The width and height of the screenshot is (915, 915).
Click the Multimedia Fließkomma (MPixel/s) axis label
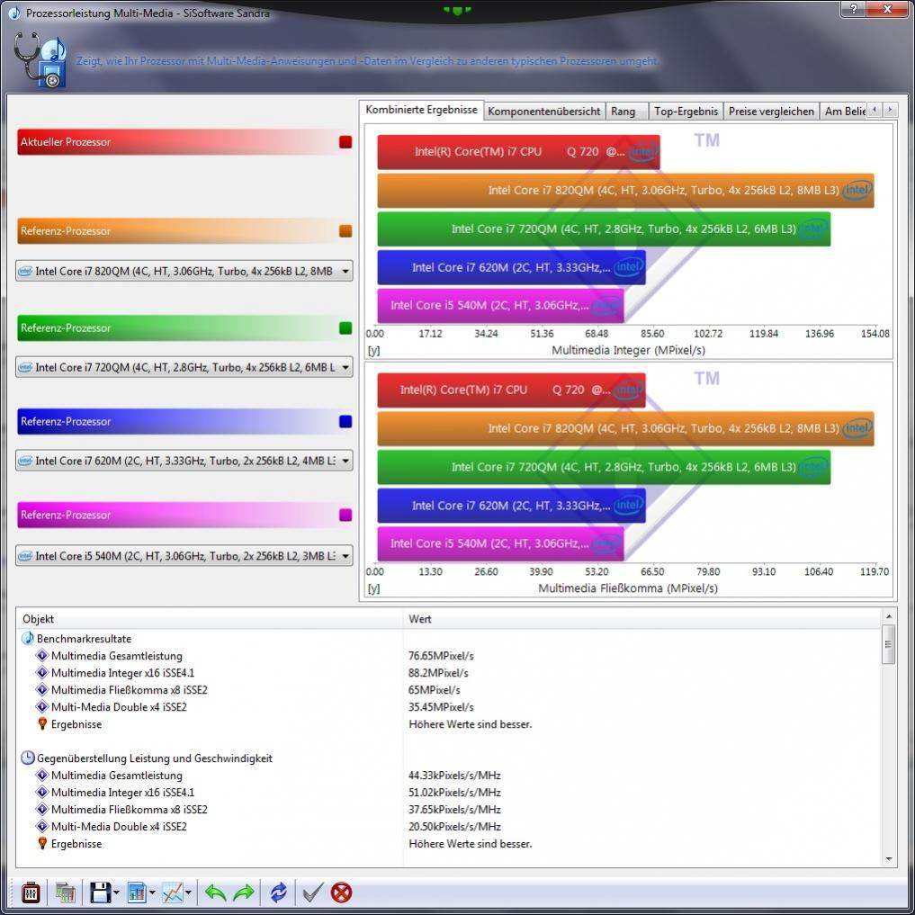[627, 588]
